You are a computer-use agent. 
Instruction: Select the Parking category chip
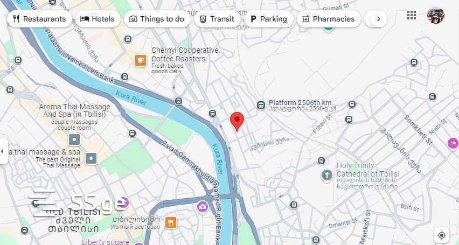click(x=268, y=19)
